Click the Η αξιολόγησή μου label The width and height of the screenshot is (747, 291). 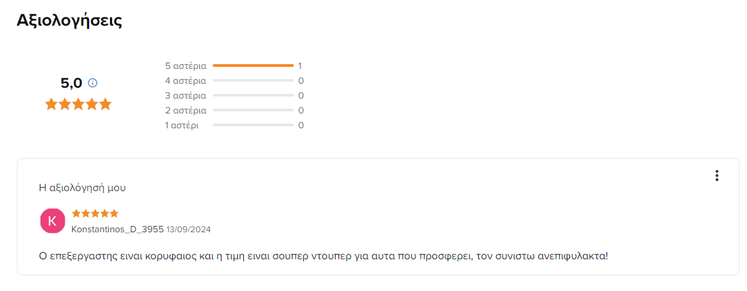(82, 188)
